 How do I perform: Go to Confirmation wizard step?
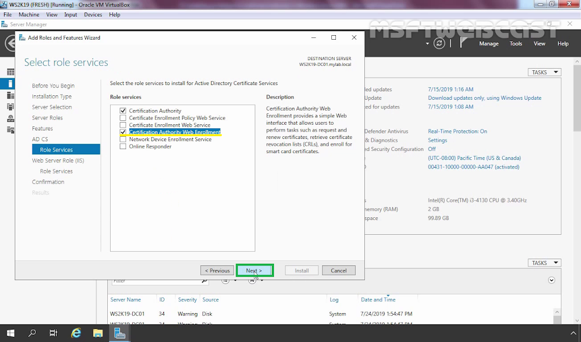click(48, 182)
